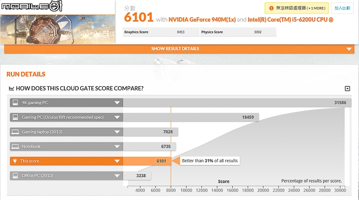The height and width of the screenshot is (200, 359).
Task: Click the trophy icon in This score row
Action: click(15, 161)
